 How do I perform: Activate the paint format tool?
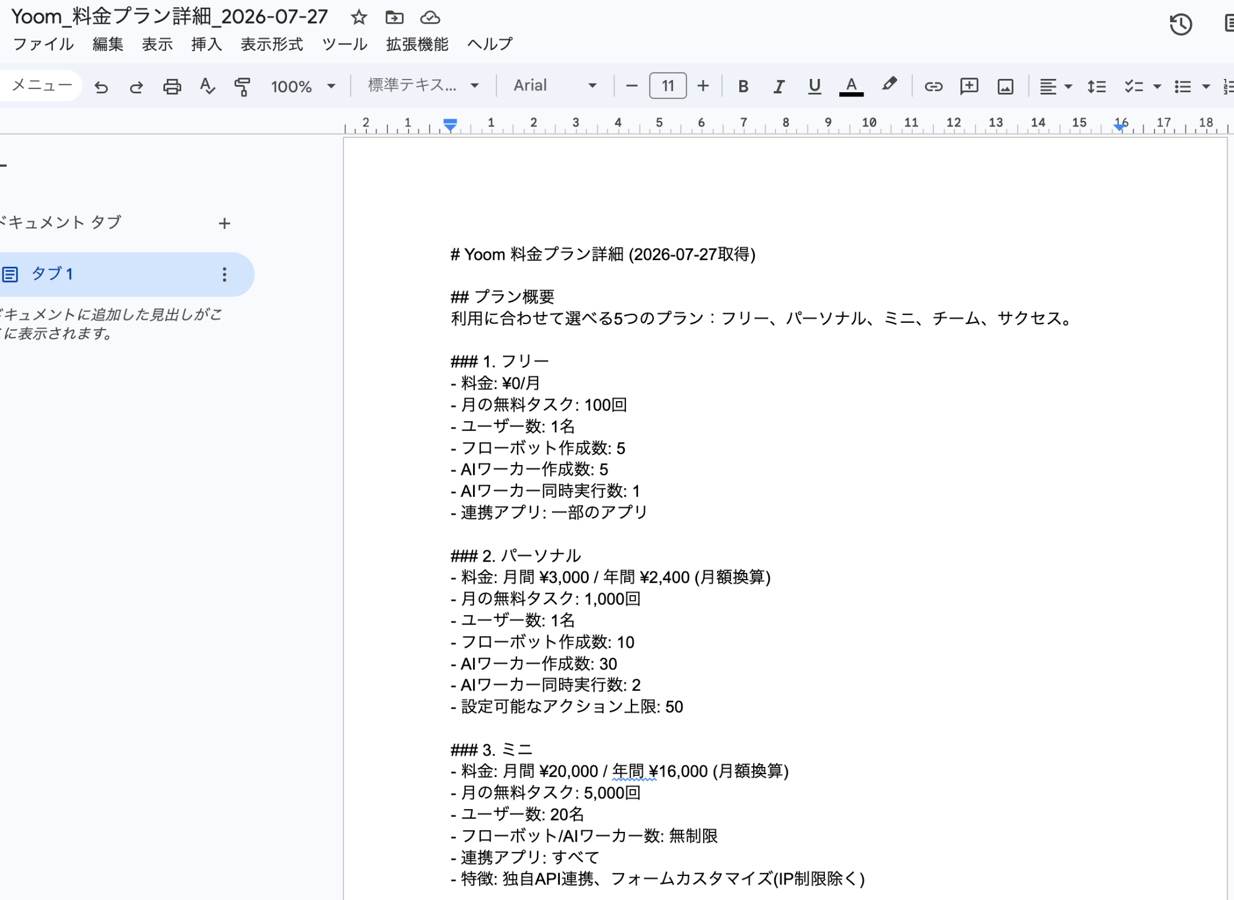click(242, 87)
